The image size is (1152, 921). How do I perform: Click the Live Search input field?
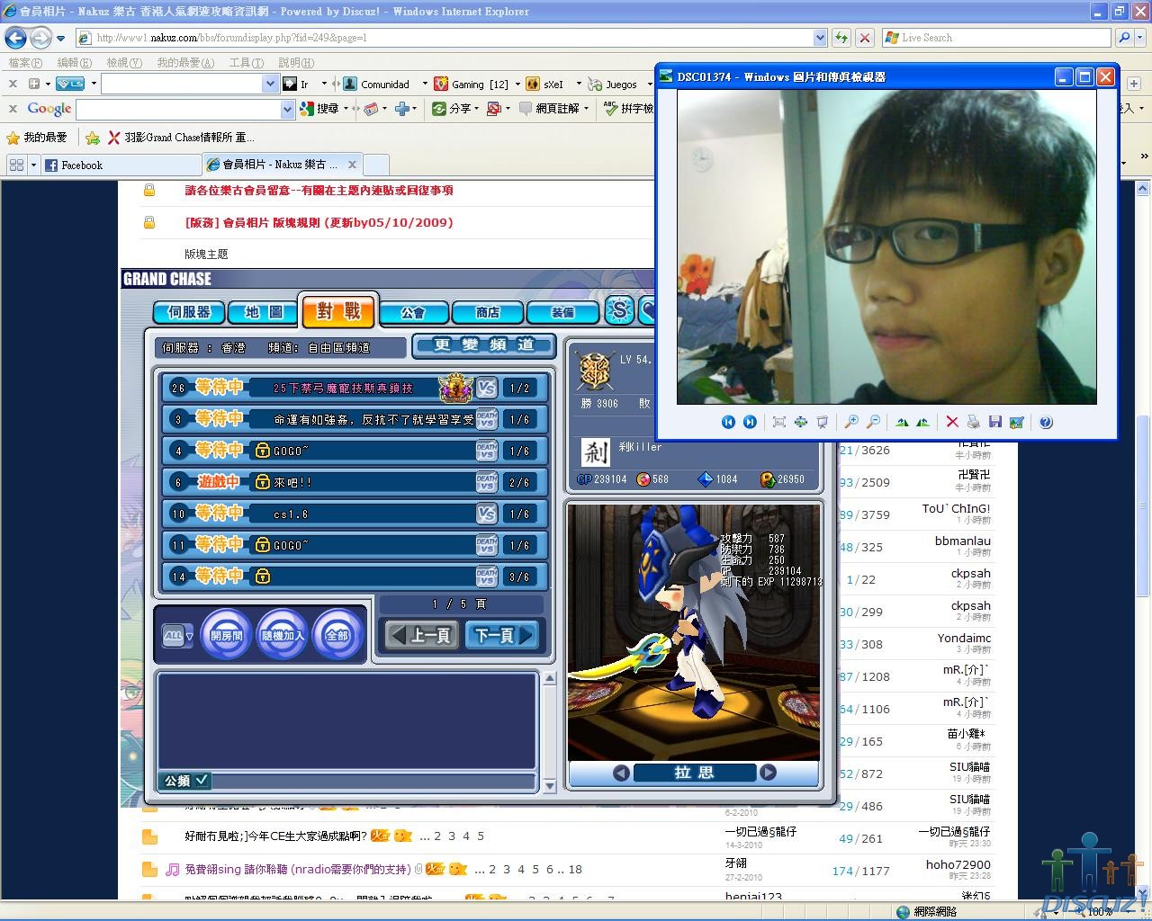[994, 38]
